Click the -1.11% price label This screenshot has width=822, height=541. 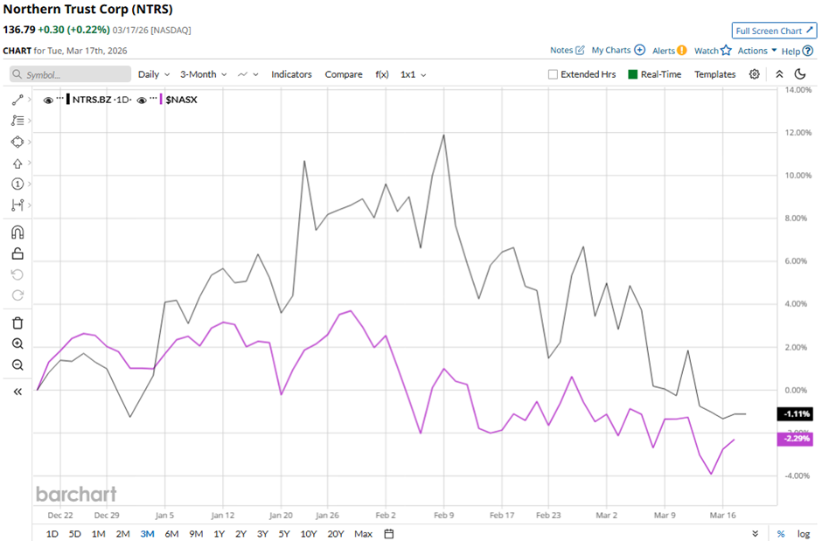click(x=795, y=413)
